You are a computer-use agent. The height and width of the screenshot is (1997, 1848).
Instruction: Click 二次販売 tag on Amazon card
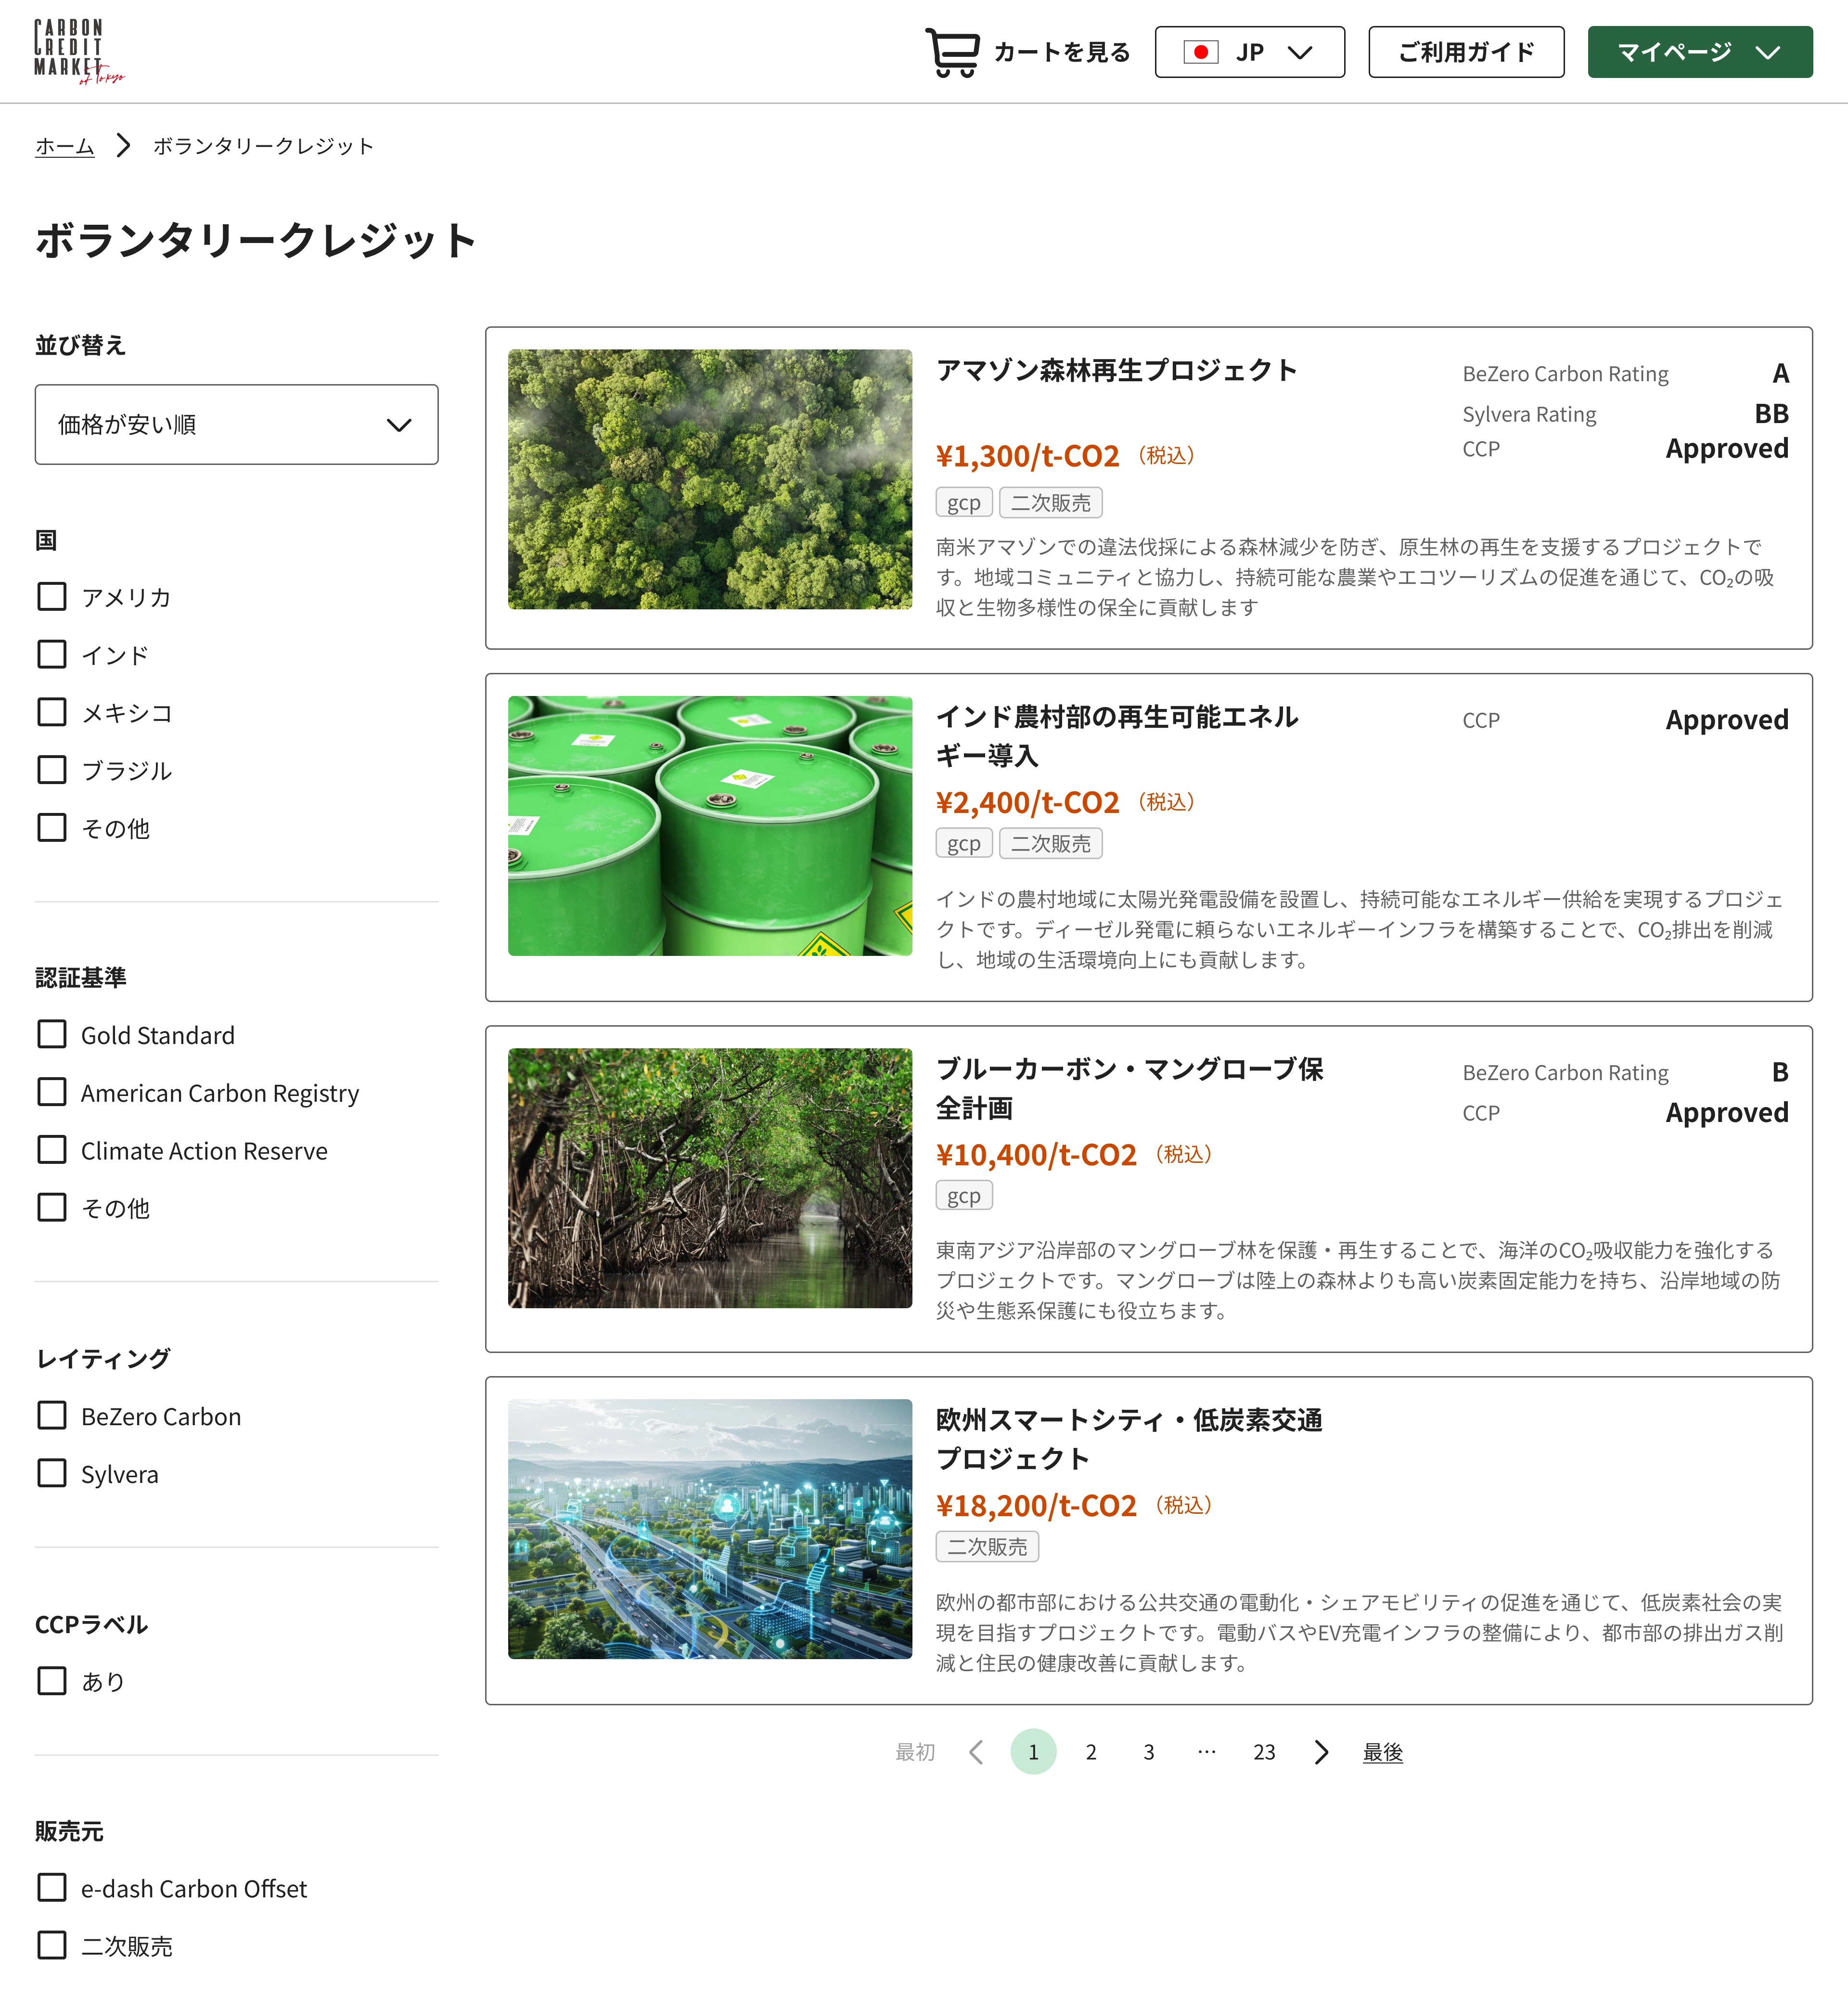tap(1051, 503)
